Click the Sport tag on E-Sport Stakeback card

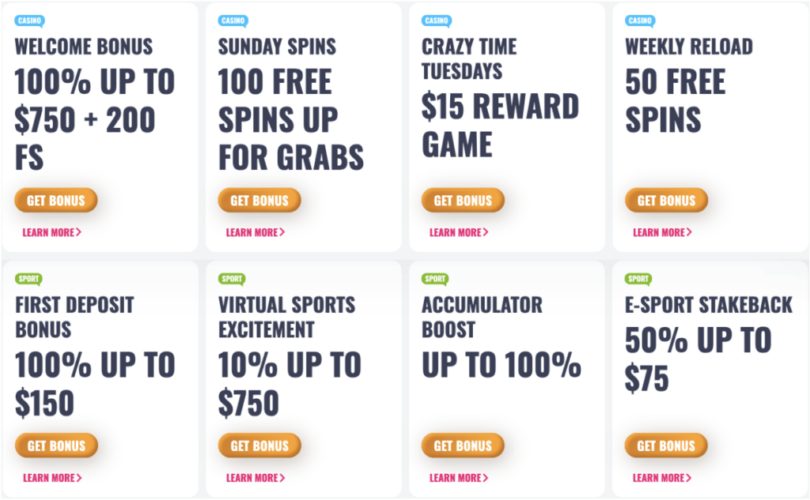point(638,279)
